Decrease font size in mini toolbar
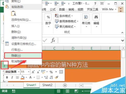 pos(38,72)
